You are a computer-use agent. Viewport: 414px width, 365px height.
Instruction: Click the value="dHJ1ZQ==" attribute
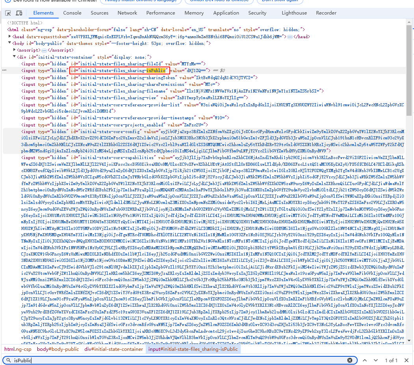[188, 71]
